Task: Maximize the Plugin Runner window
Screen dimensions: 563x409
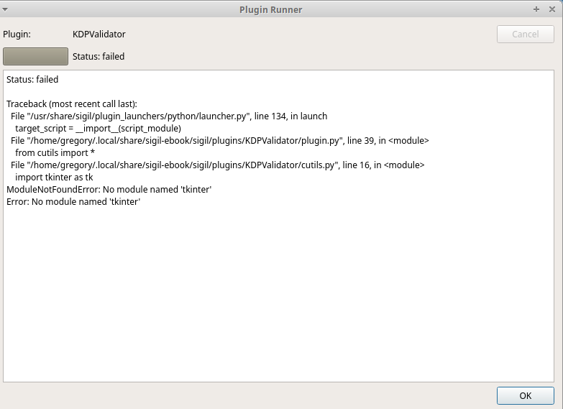Action: coord(536,9)
